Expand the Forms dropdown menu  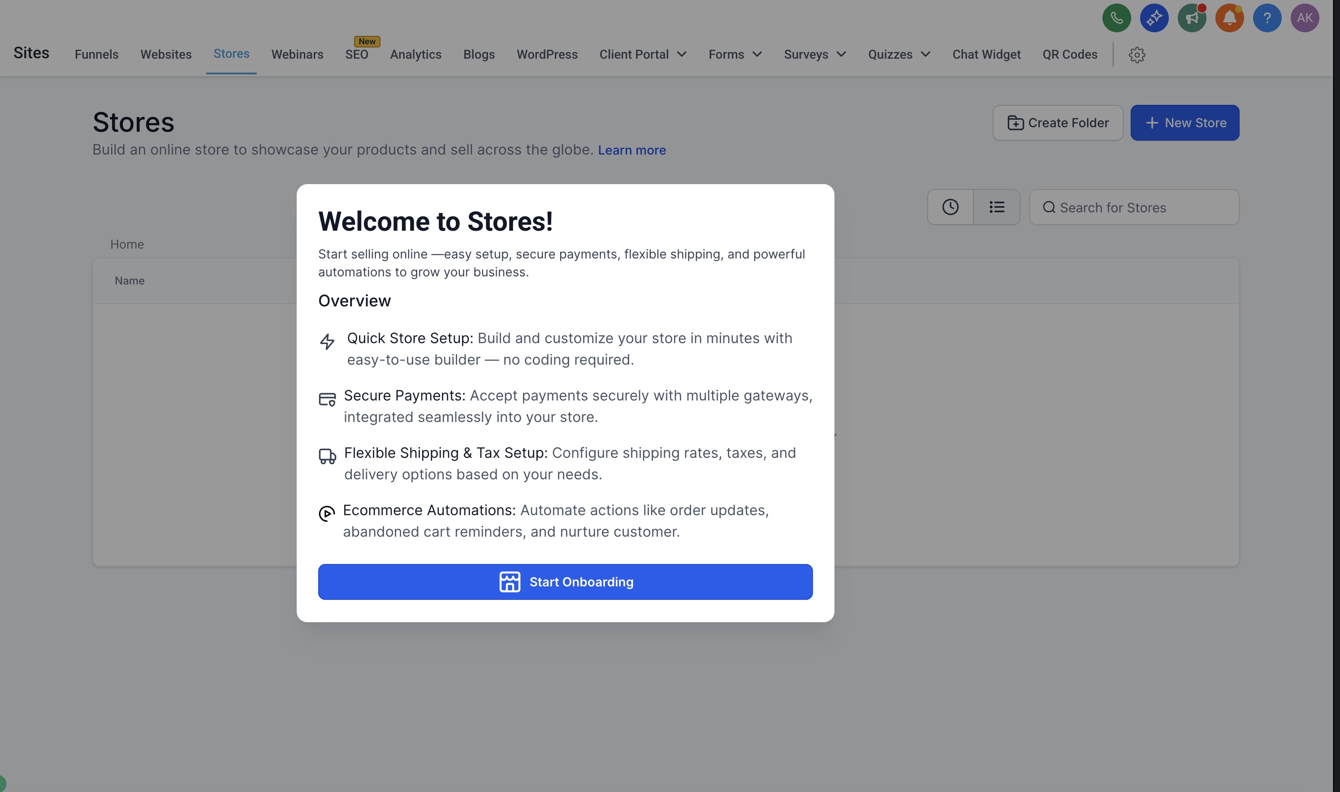pos(735,55)
